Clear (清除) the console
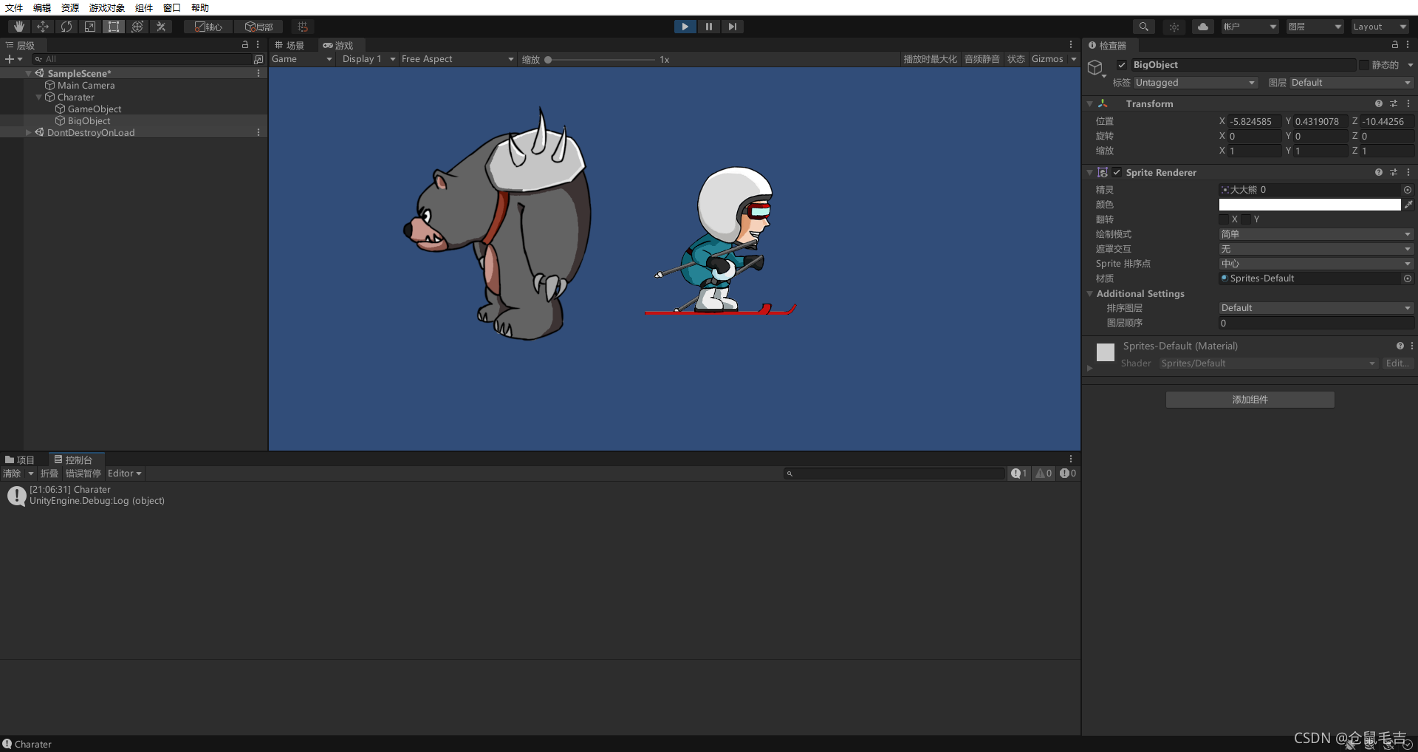 12,474
